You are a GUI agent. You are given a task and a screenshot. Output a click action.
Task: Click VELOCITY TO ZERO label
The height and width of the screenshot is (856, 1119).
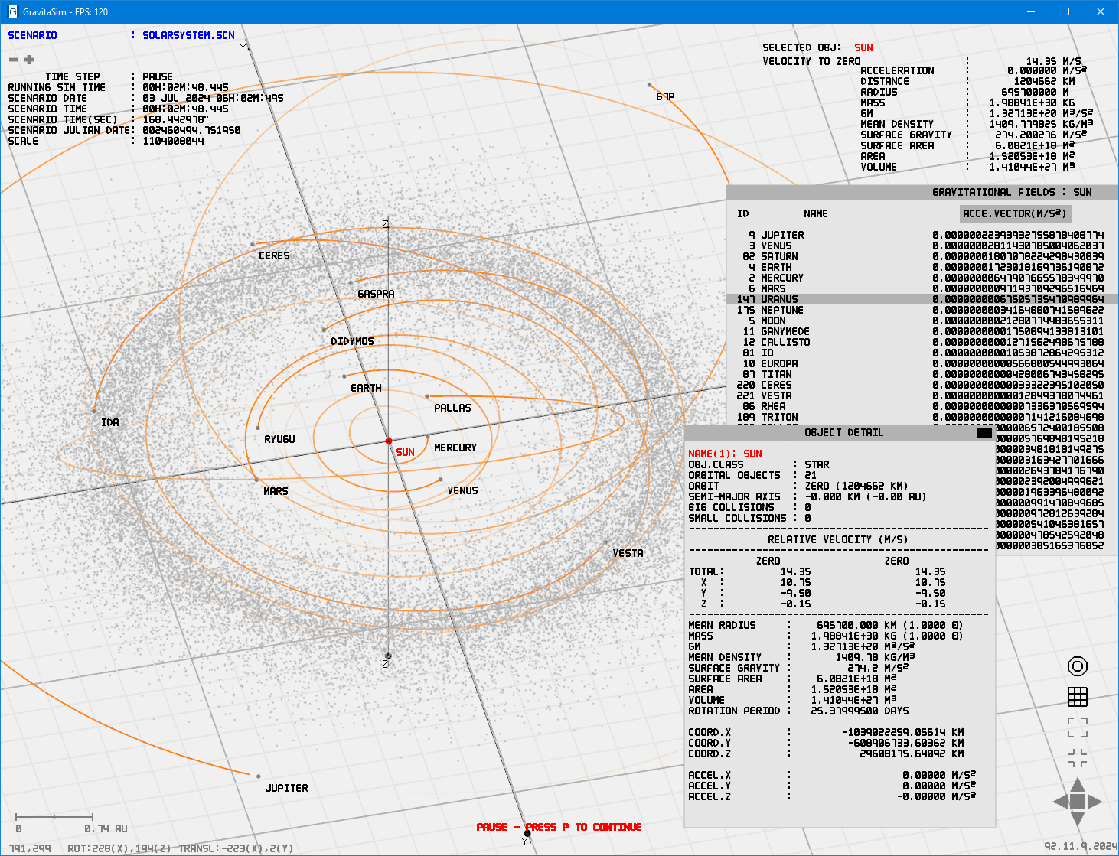click(x=811, y=61)
